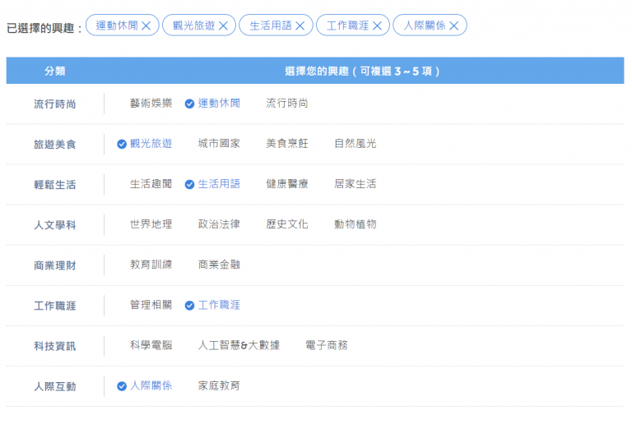Uncheck the selected 運動休閒 interest option
Screen dimensions: 632x424
tap(213, 104)
